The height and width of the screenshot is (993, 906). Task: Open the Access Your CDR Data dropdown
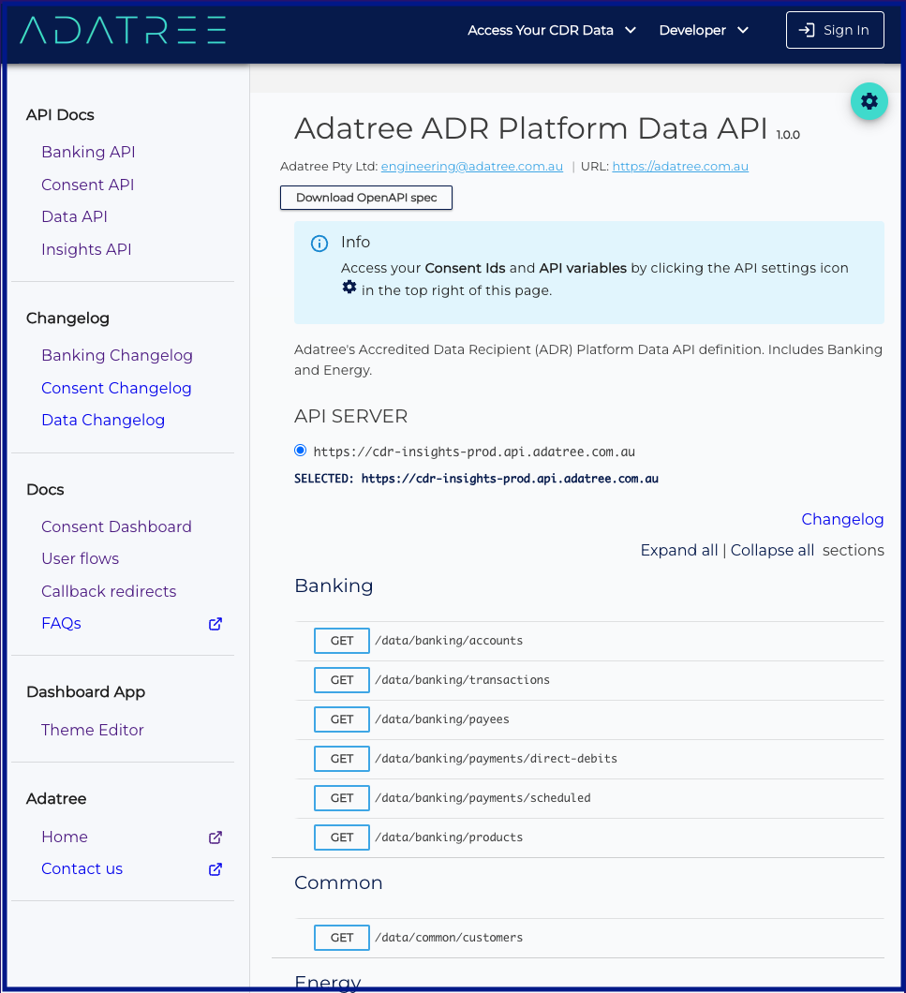(551, 30)
